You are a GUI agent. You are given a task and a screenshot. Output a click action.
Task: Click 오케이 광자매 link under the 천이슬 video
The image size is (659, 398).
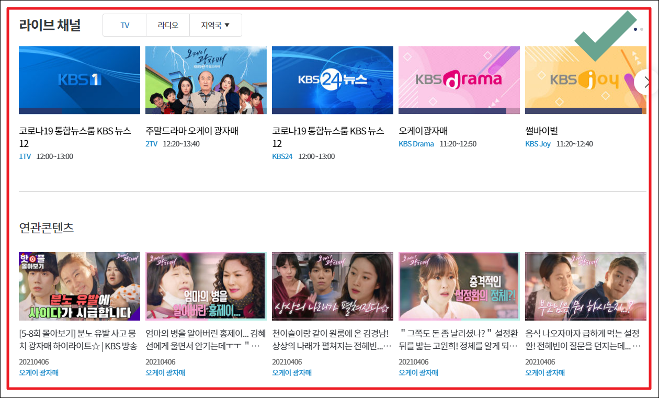292,373
